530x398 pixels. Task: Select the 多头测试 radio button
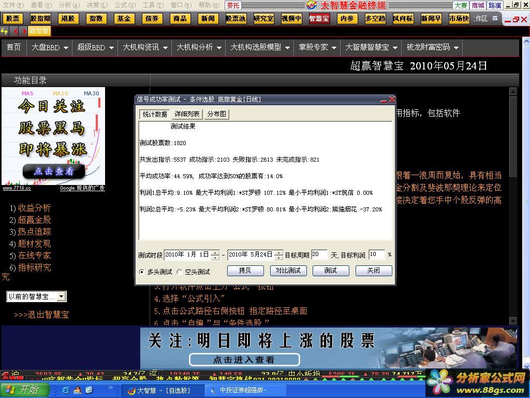point(142,272)
